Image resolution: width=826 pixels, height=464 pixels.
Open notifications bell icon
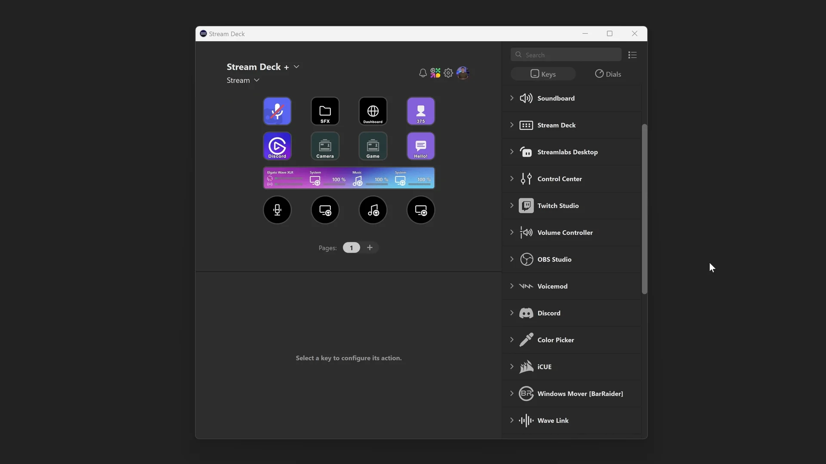[422, 73]
